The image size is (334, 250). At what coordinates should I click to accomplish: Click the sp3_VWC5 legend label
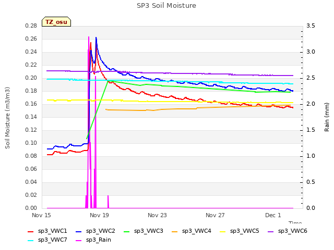244,231
